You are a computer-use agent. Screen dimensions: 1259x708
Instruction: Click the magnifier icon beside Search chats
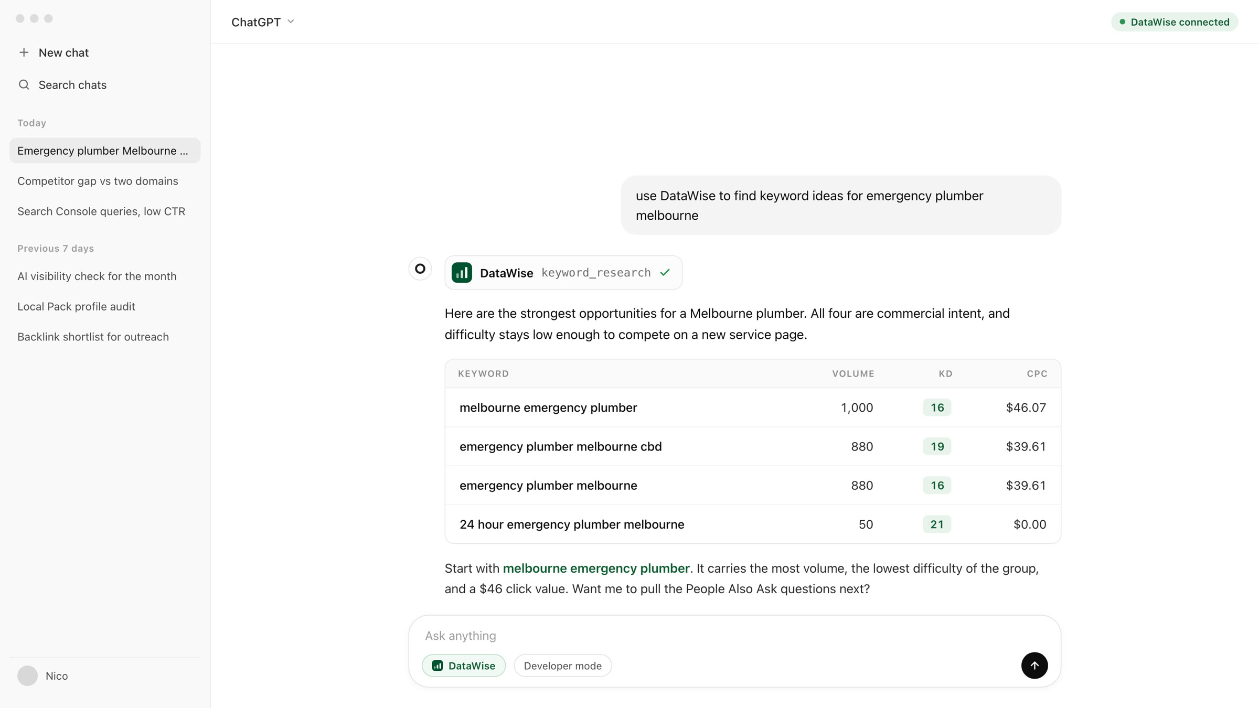click(24, 85)
